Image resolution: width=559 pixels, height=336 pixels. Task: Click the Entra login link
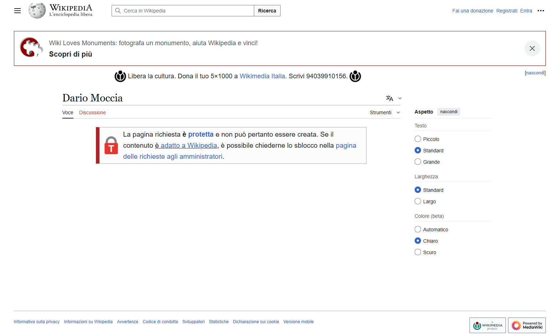tap(526, 11)
